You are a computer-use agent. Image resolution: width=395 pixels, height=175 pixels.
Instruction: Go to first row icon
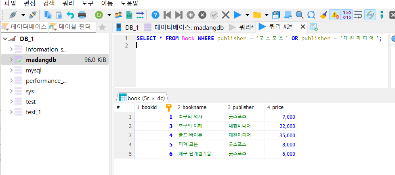(167, 15)
